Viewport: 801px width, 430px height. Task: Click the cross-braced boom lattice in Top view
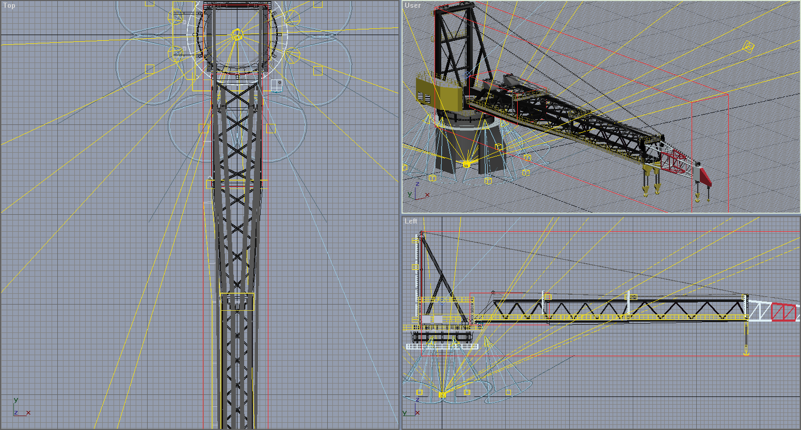pos(237,206)
